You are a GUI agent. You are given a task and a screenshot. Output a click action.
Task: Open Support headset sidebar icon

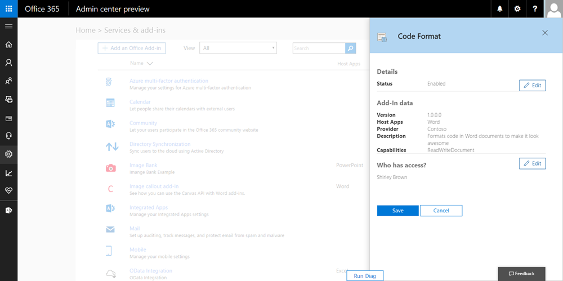pos(8,136)
